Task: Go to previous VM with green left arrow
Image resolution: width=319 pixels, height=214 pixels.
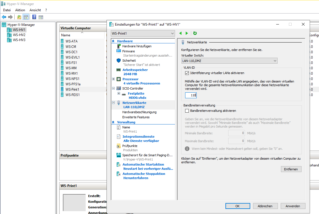Action: tap(180, 33)
